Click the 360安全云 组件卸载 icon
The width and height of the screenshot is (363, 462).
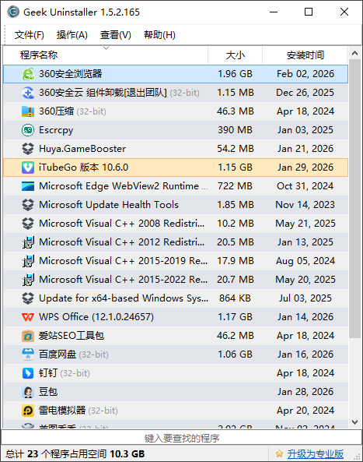(x=28, y=93)
